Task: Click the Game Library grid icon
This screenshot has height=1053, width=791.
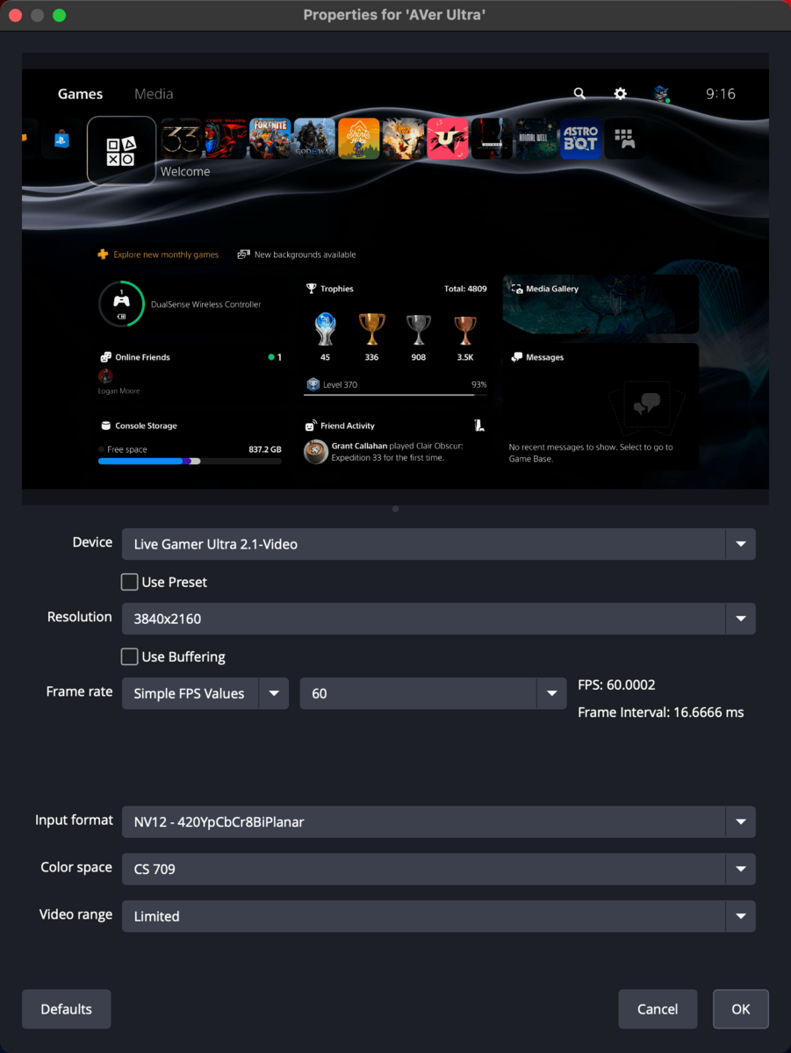Action: (x=624, y=139)
